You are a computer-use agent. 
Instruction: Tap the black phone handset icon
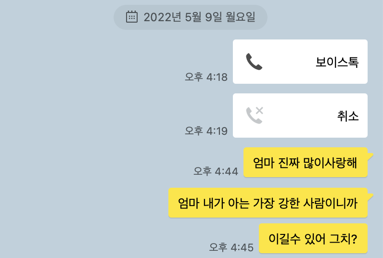(254, 62)
